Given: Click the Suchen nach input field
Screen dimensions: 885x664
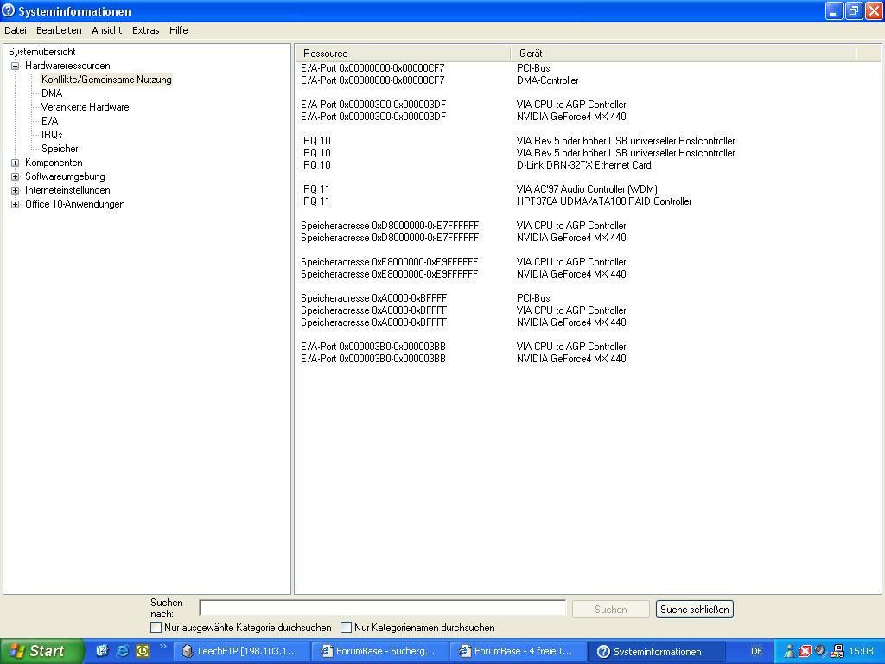Looking at the screenshot, I should click(382, 608).
